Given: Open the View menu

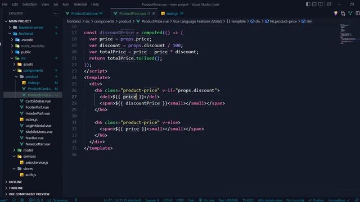Looking at the screenshot, I should [x=45, y=4].
